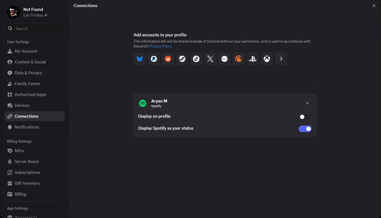This screenshot has width=381, height=218.
Task: Connect an Xbox account
Action: click(x=267, y=59)
